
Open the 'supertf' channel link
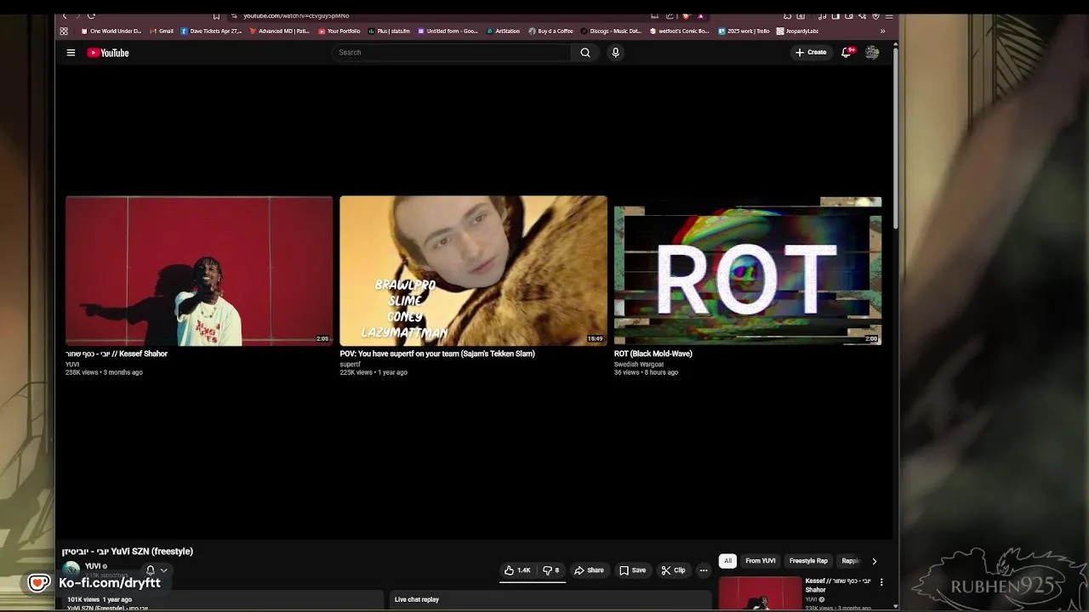pyautogui.click(x=350, y=364)
